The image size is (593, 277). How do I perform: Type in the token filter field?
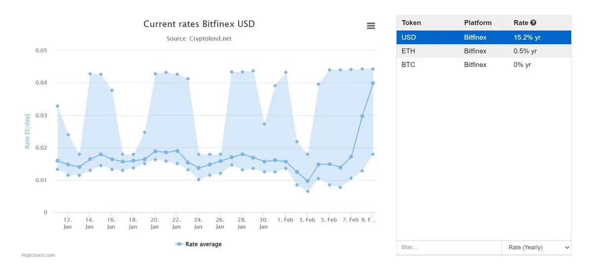(x=448, y=247)
